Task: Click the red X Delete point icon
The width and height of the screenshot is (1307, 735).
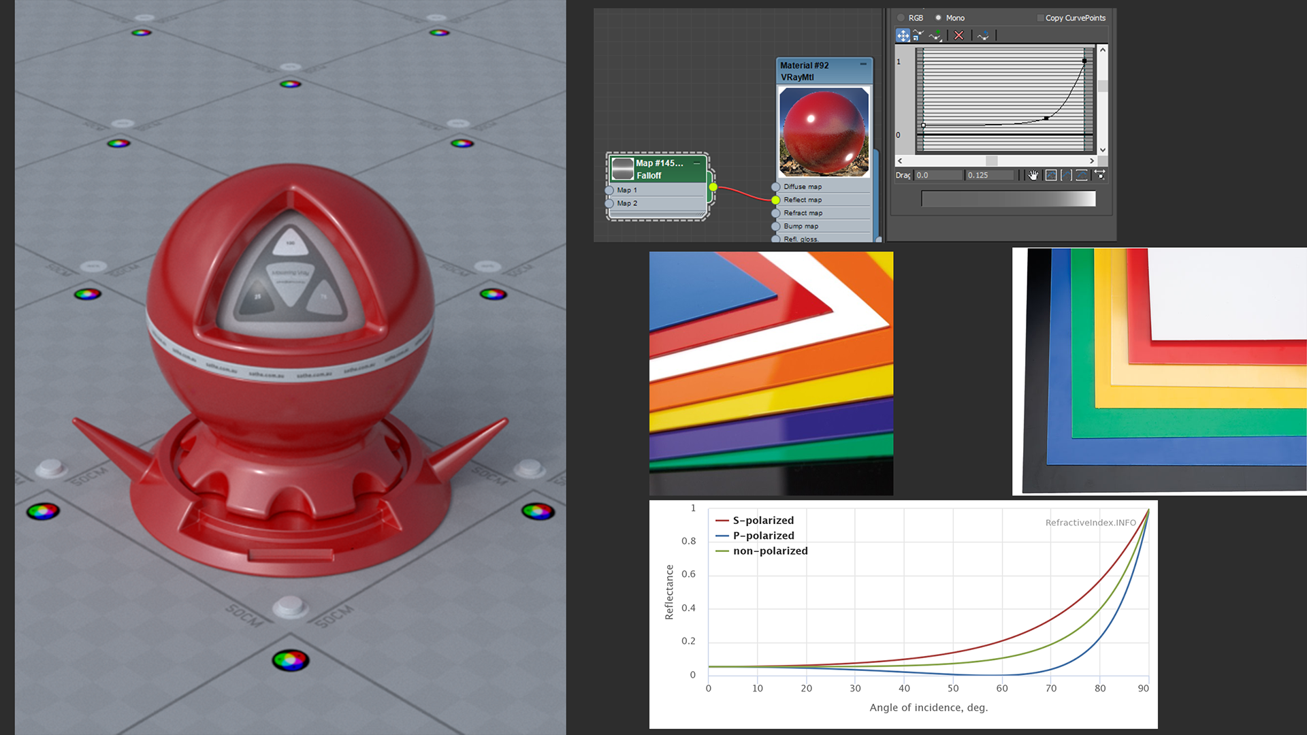Action: pyautogui.click(x=958, y=35)
